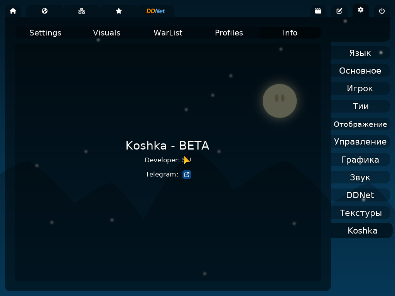Open the map editor pencil icon
Image resolution: width=395 pixels, height=296 pixels.
tap(339, 11)
